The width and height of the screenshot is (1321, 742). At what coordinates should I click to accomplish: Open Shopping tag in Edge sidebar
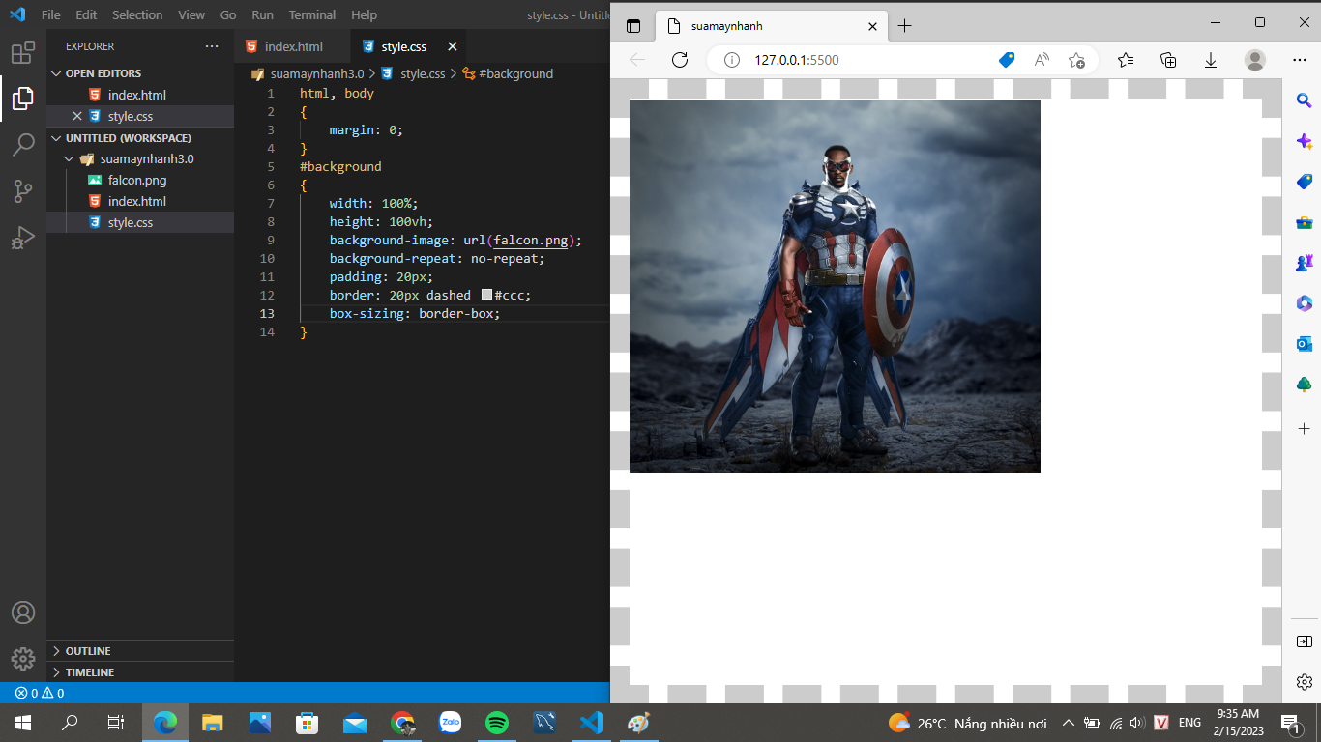(1304, 182)
